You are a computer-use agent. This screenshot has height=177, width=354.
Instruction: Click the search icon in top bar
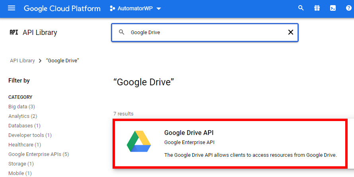[x=301, y=8]
